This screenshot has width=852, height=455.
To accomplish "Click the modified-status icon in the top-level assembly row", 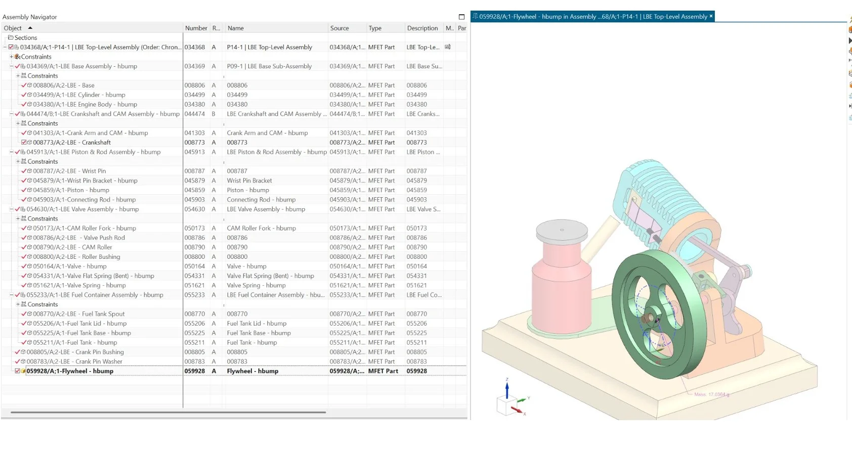I will 448,47.
